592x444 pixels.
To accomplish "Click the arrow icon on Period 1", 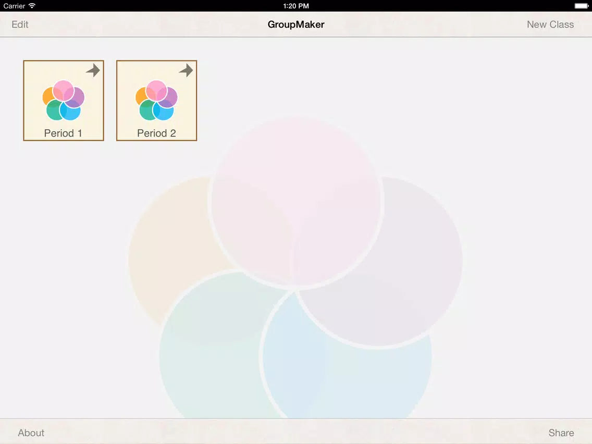I will pos(93,70).
